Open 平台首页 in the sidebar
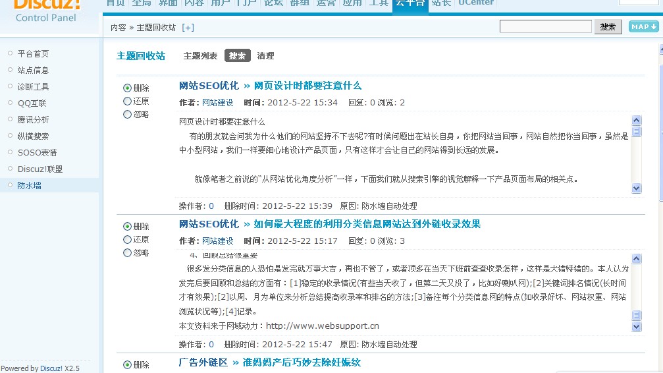Screen dimensions: 663x373 click(33, 54)
